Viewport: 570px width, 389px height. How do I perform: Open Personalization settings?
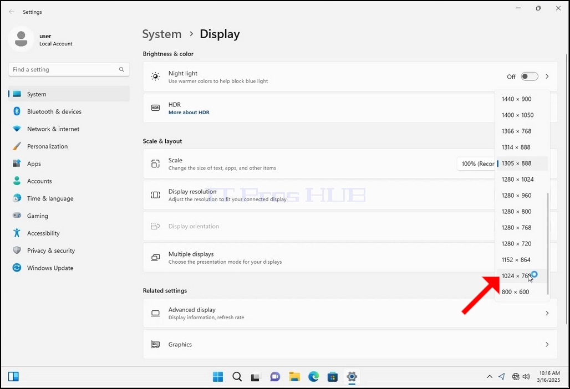[x=69, y=146]
